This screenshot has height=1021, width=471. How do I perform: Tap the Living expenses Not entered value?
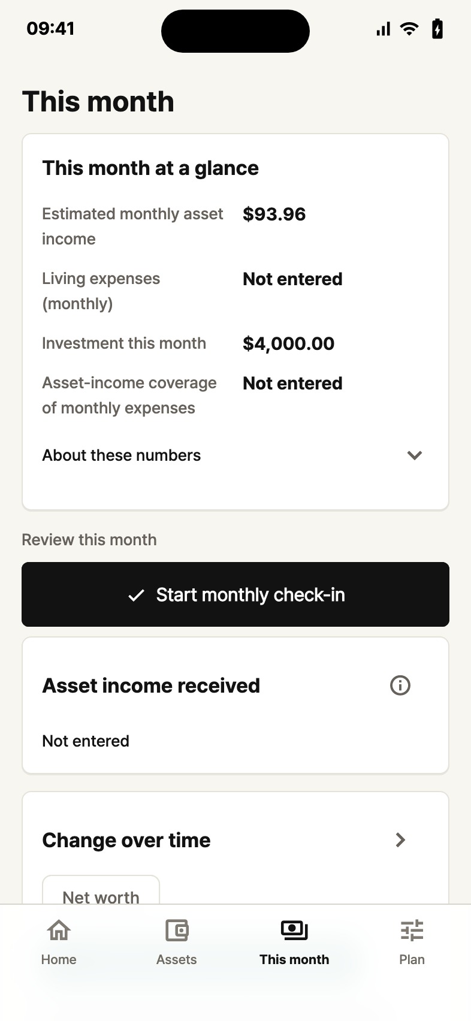pyautogui.click(x=292, y=279)
